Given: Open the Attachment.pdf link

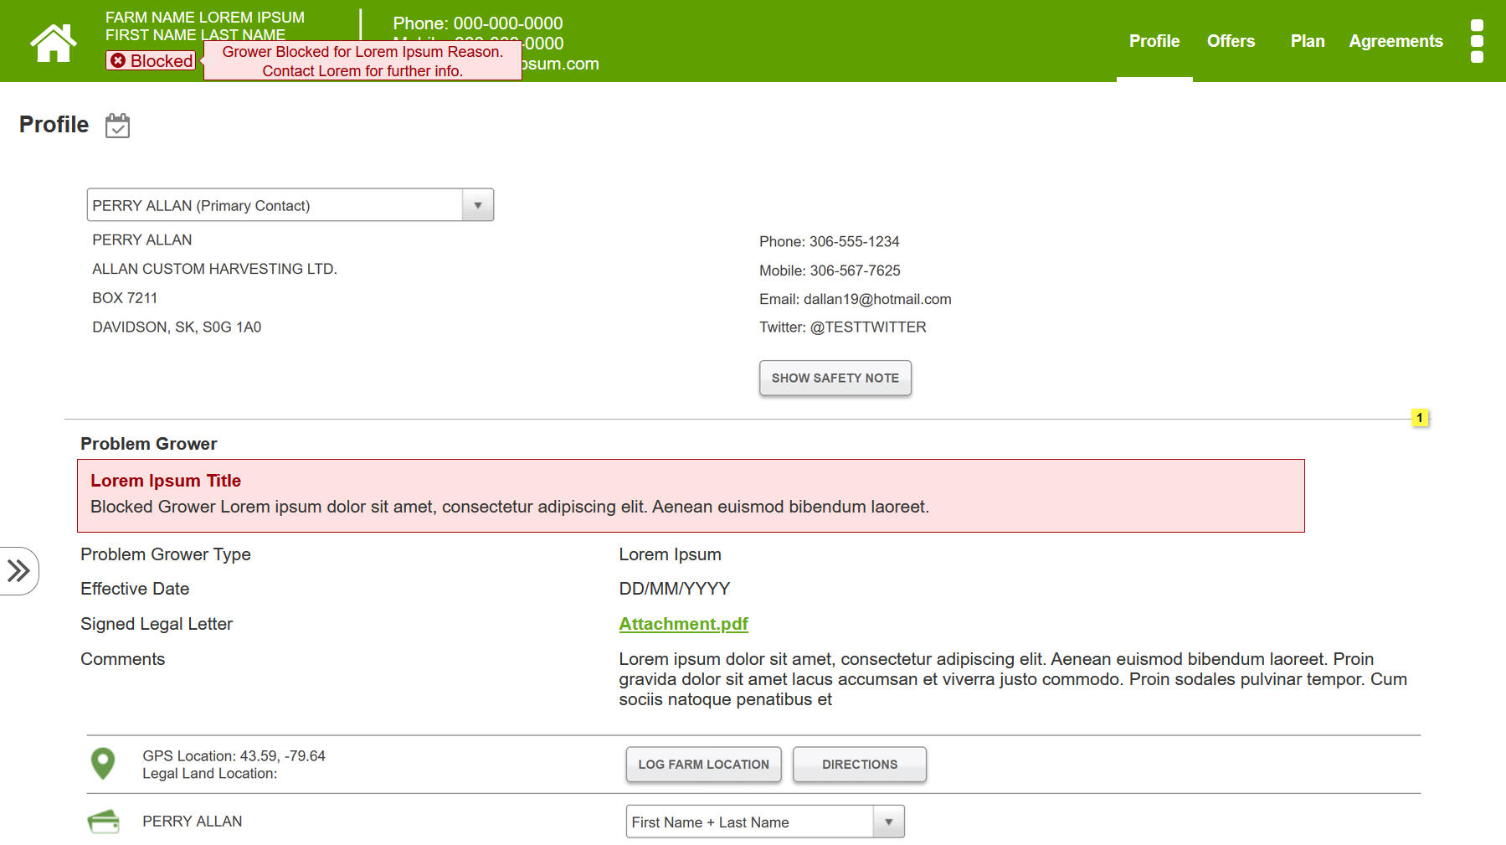Looking at the screenshot, I should [x=683, y=624].
